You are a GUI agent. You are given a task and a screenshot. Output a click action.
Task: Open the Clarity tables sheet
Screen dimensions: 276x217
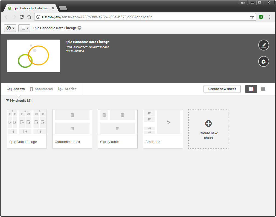[x=118, y=129]
